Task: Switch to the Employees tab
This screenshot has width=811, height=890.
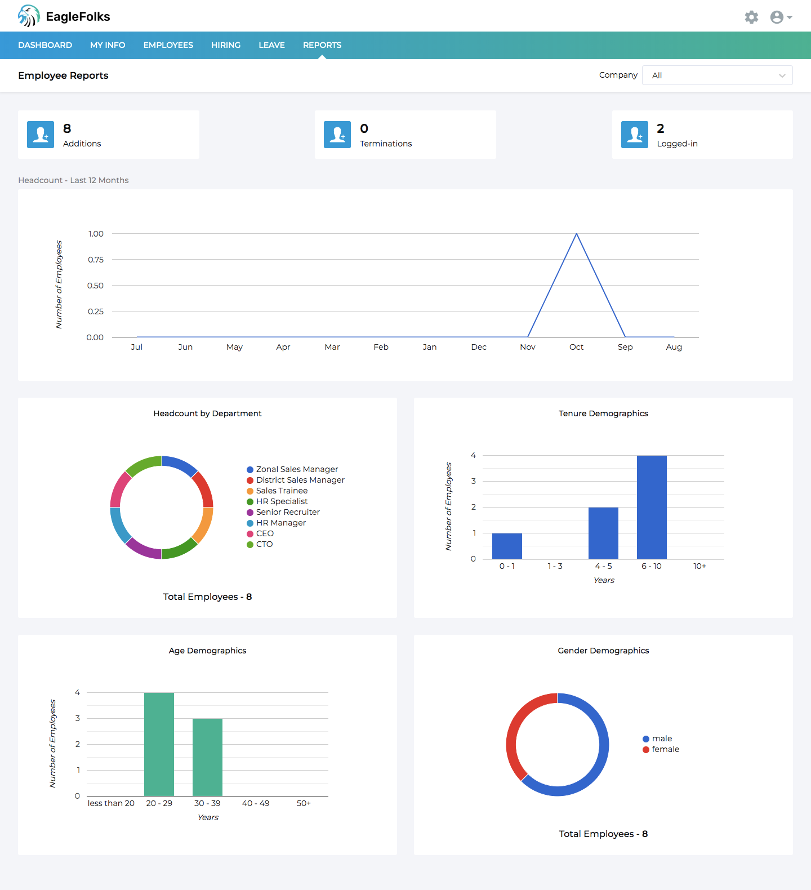Action: point(168,45)
